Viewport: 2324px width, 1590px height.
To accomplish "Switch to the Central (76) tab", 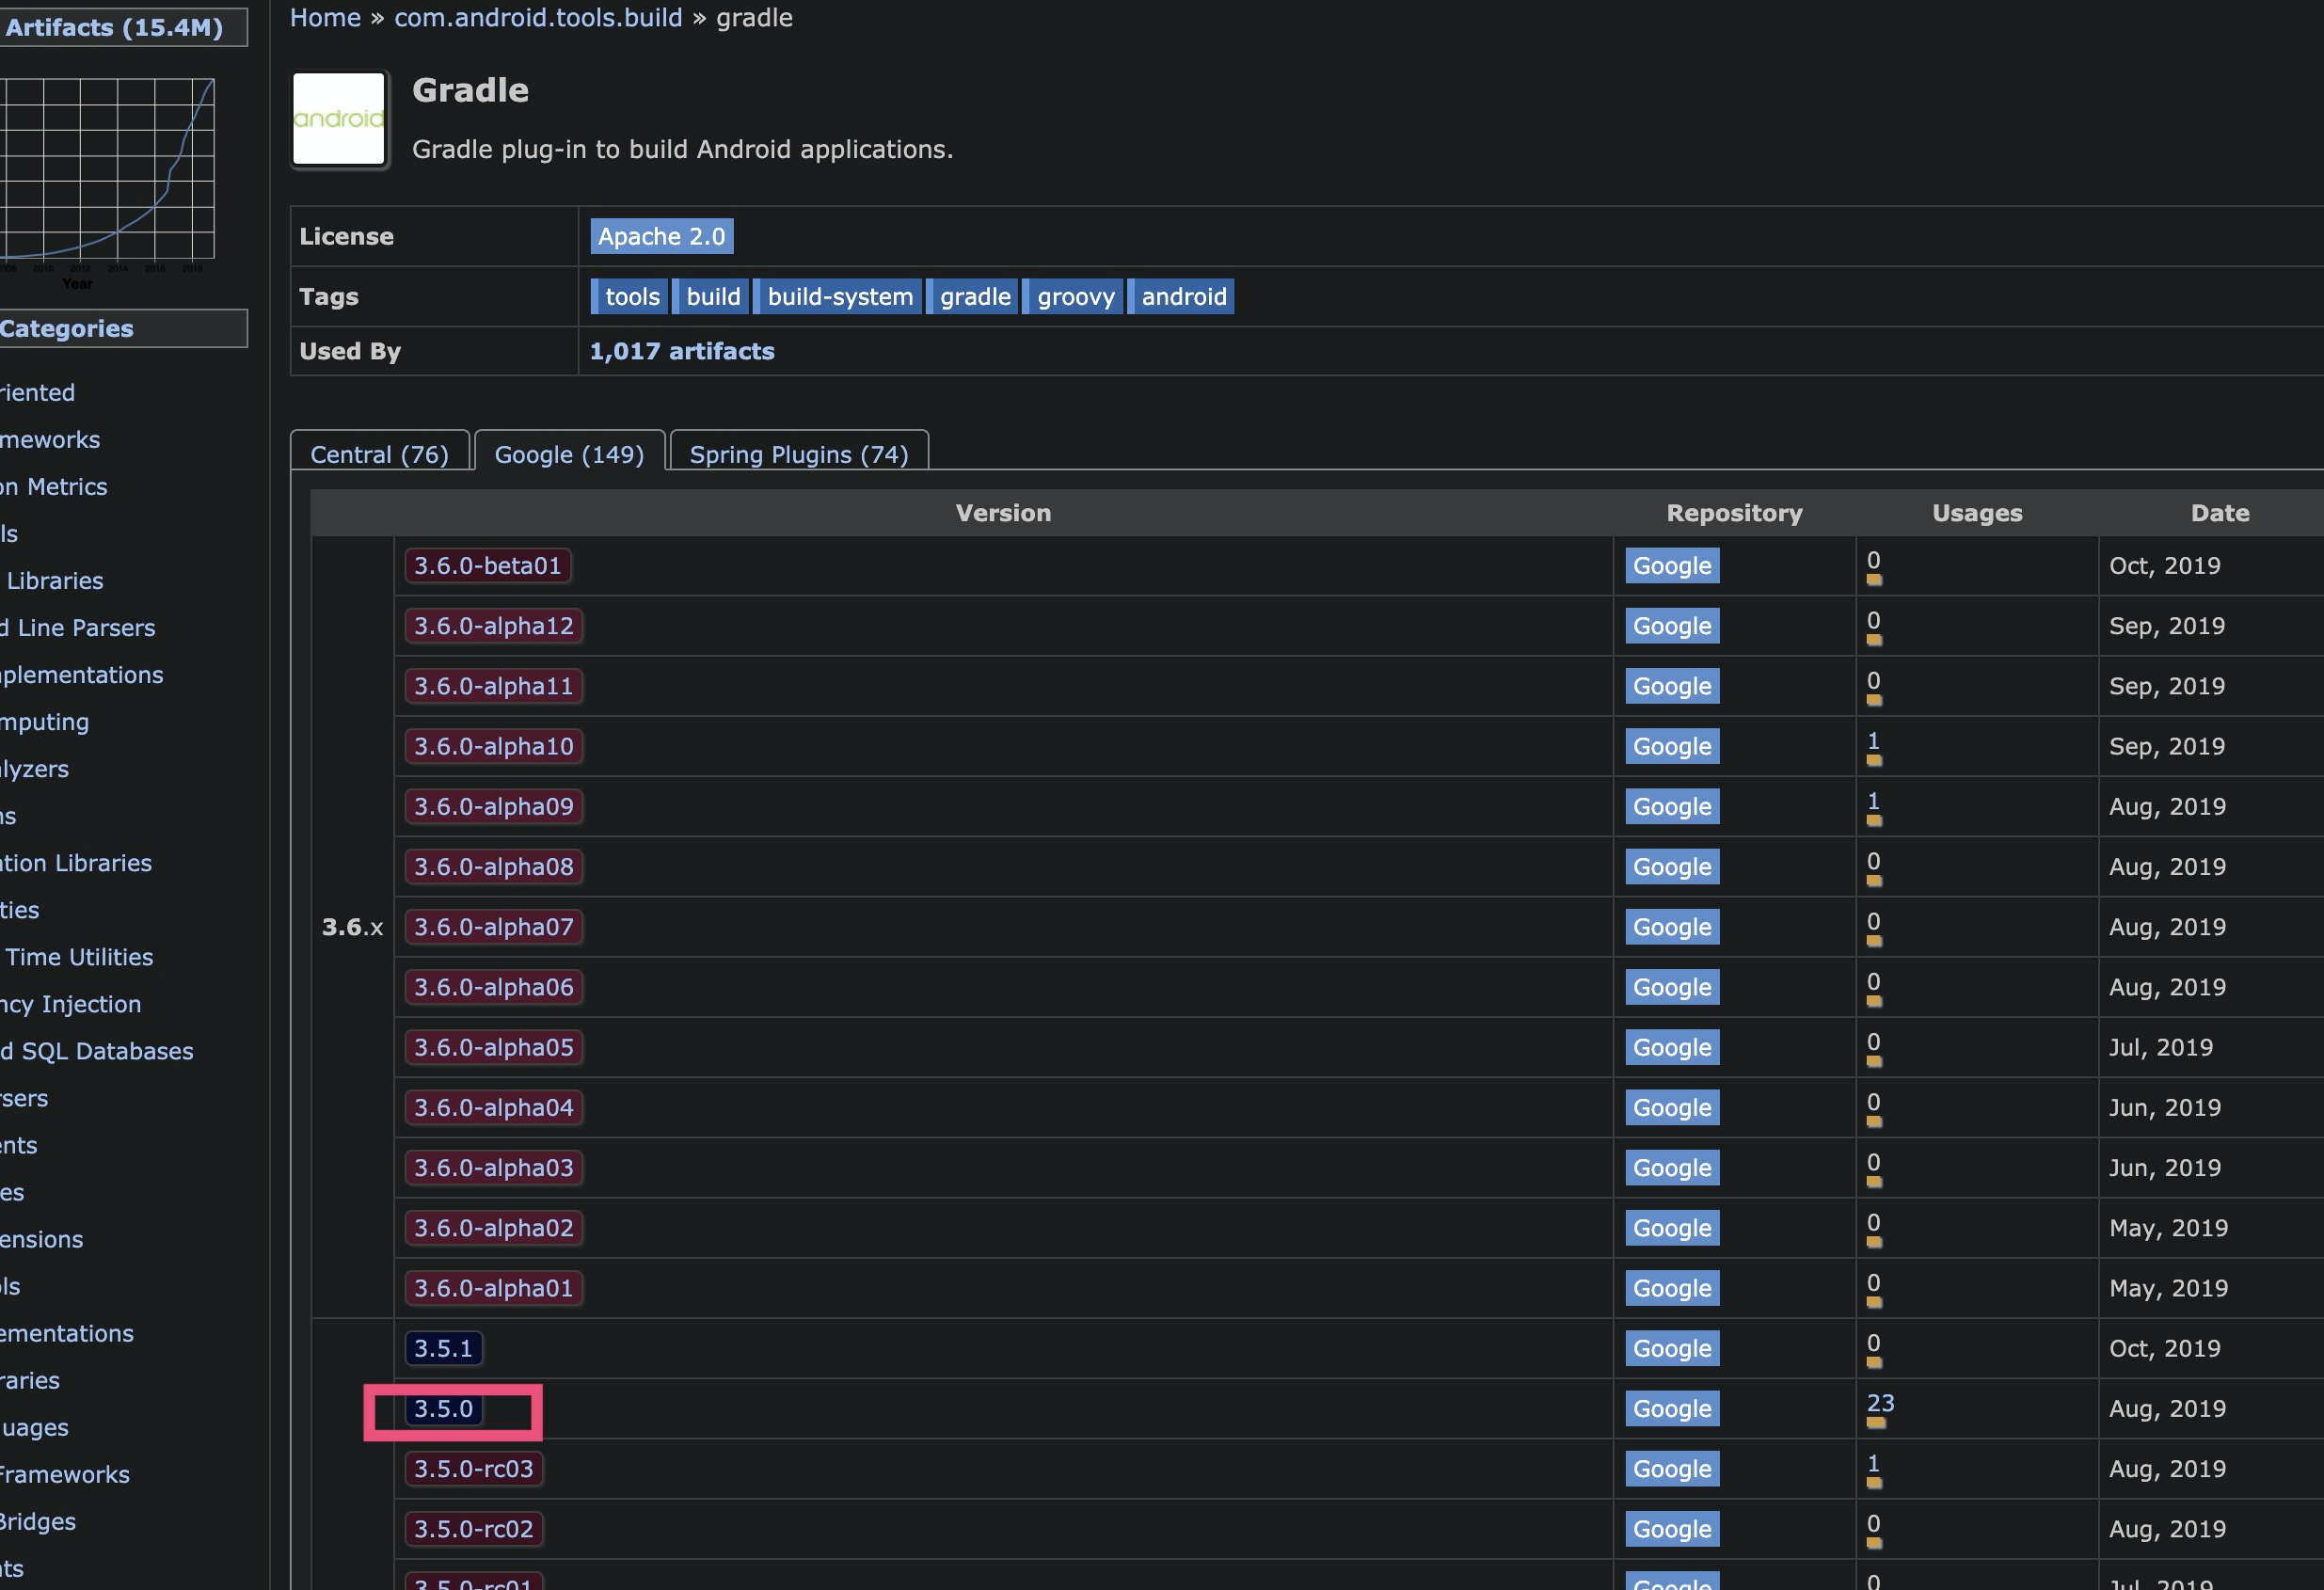I will 379,455.
